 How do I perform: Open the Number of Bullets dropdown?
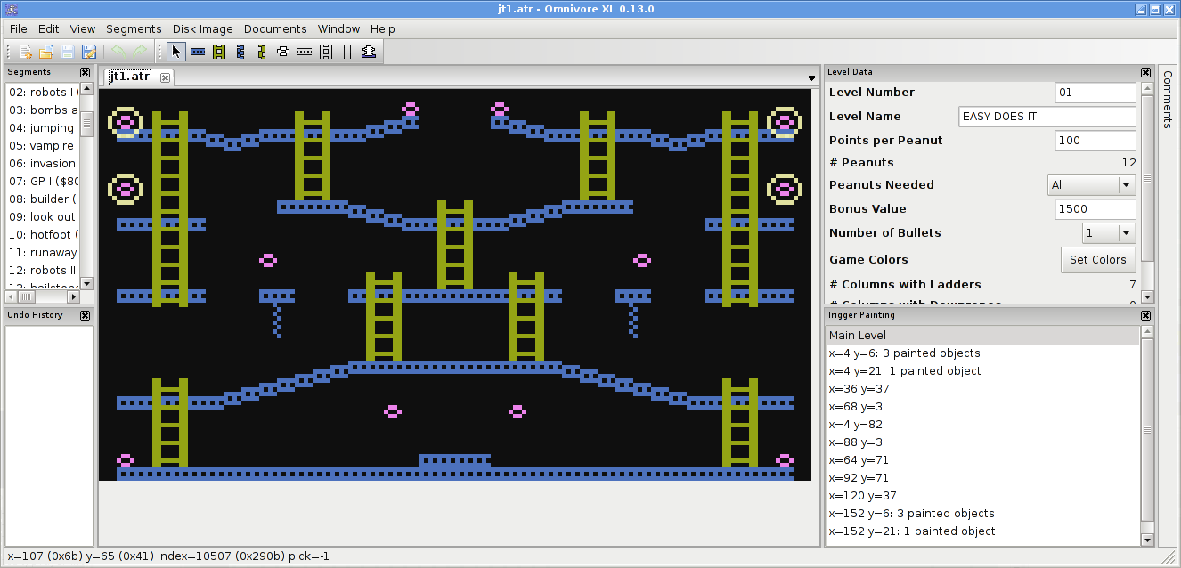click(1109, 233)
